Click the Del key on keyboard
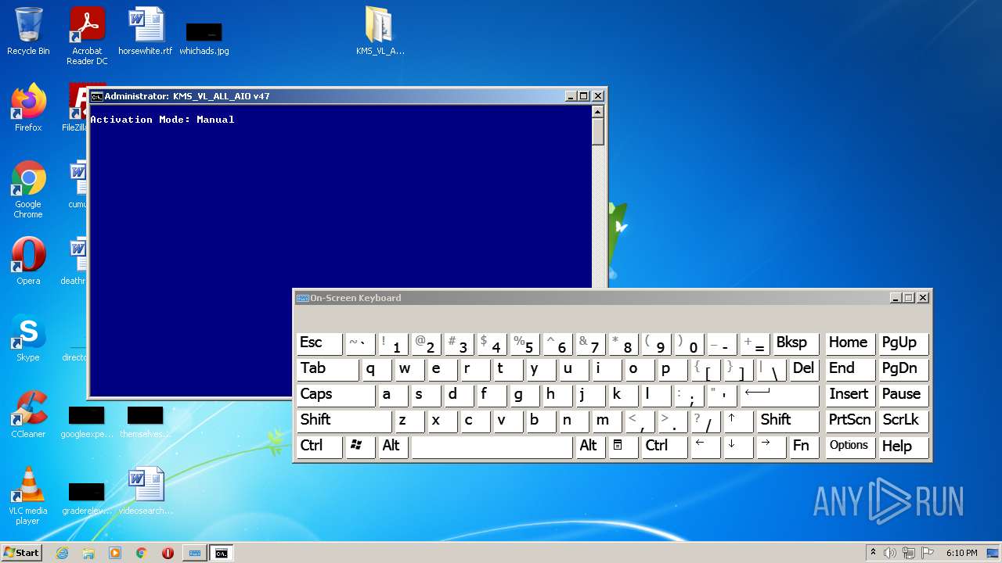Image resolution: width=1002 pixels, height=563 pixels. tap(805, 368)
